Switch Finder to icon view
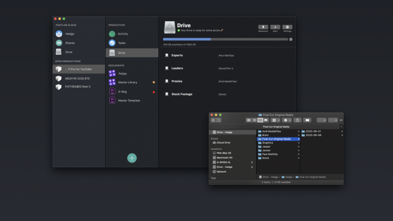Screen dimensions: 393x221 point(249,120)
